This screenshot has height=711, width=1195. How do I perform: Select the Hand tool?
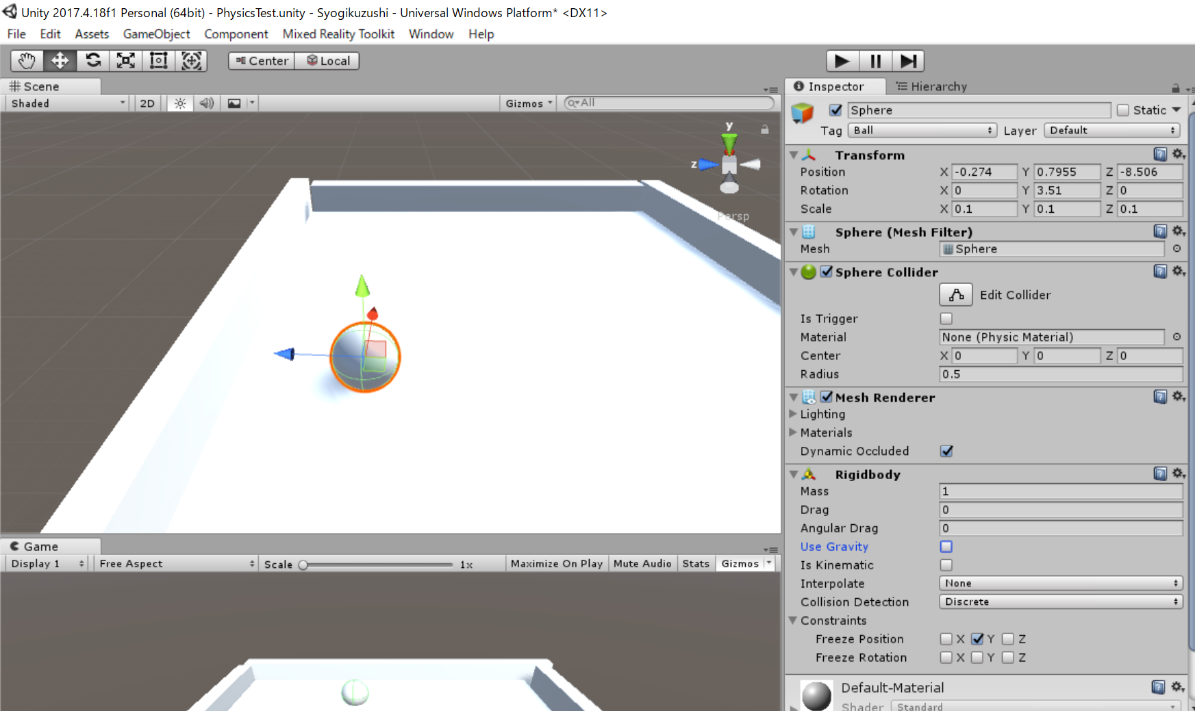pos(26,61)
